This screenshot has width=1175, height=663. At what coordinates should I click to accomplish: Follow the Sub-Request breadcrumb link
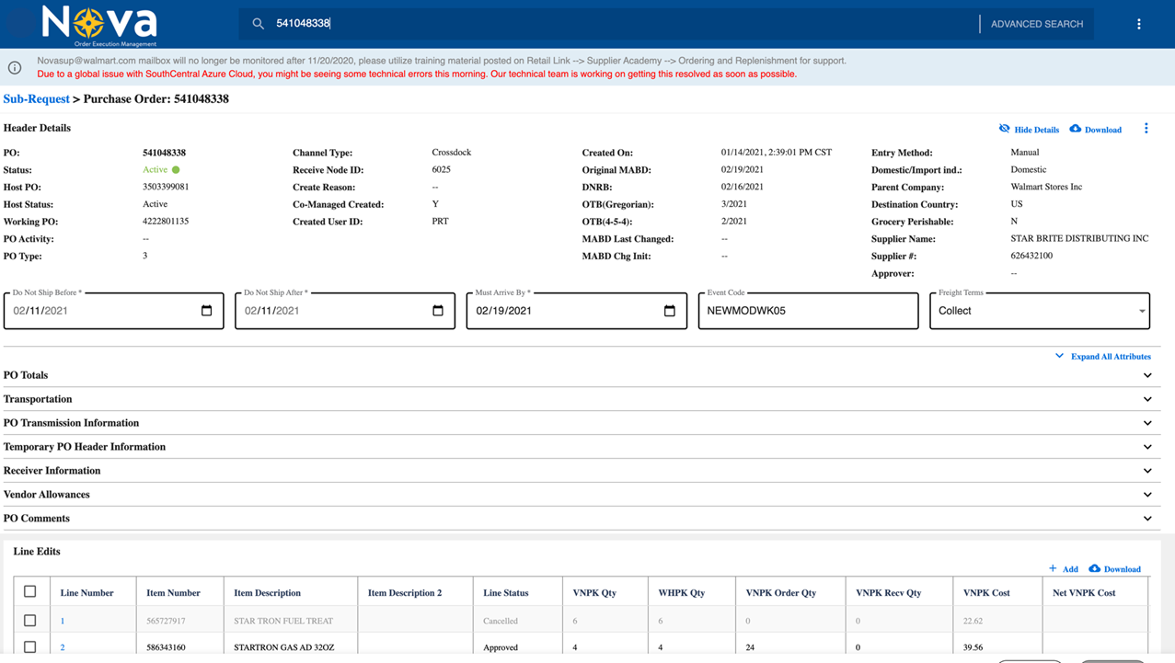point(37,99)
